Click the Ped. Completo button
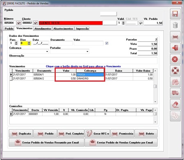Screen dimensions: 184x160 71,133
